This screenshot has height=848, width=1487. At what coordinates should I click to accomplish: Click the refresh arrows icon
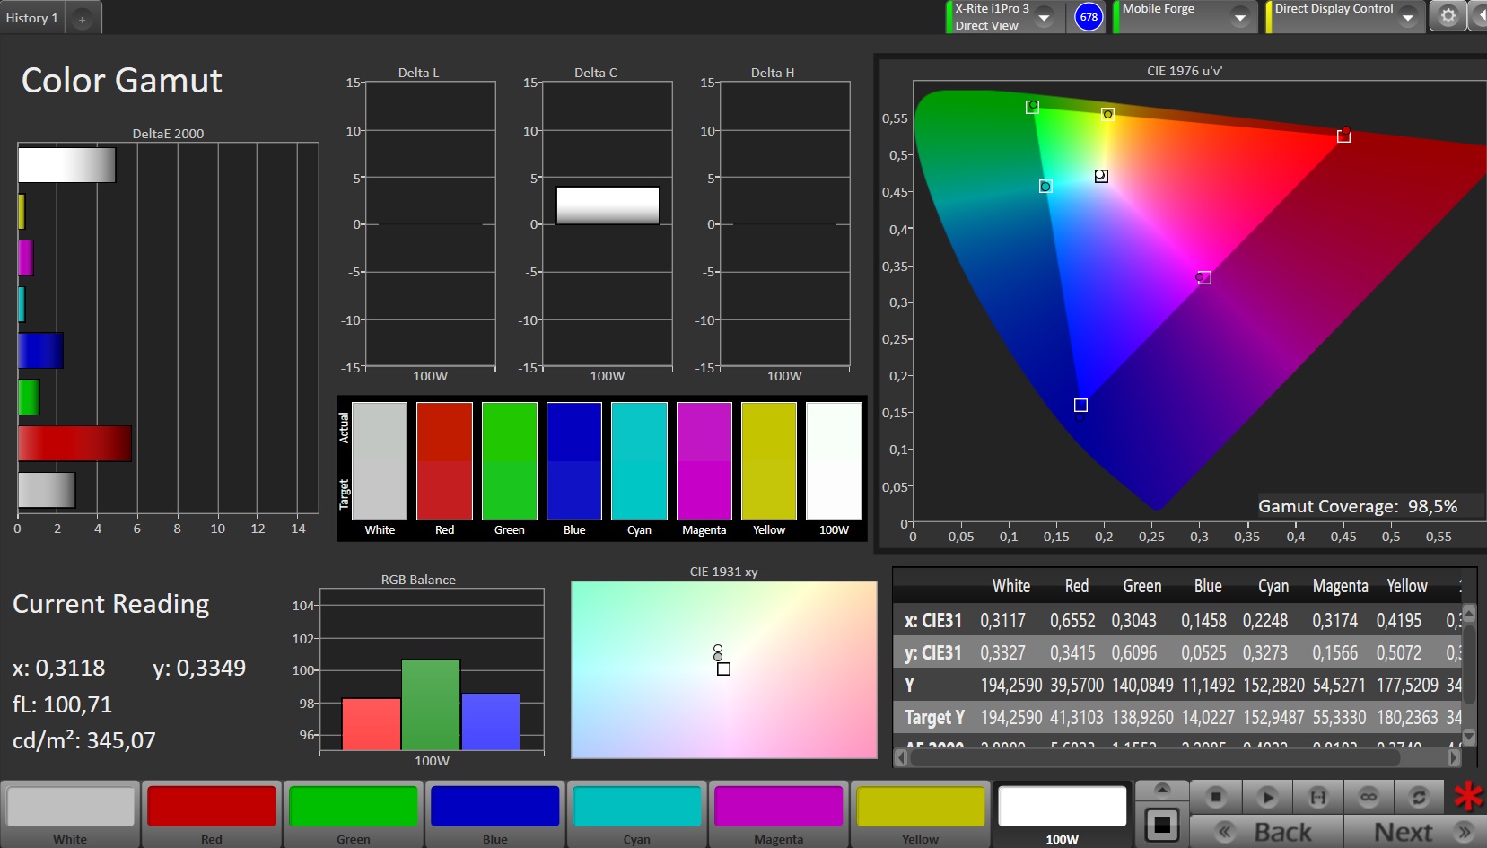click(x=1419, y=797)
